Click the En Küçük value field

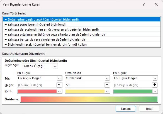tap(37, 85)
